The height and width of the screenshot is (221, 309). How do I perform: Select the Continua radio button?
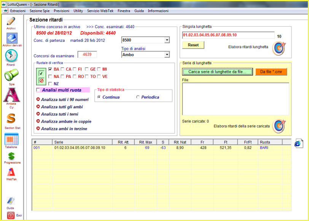99,97
